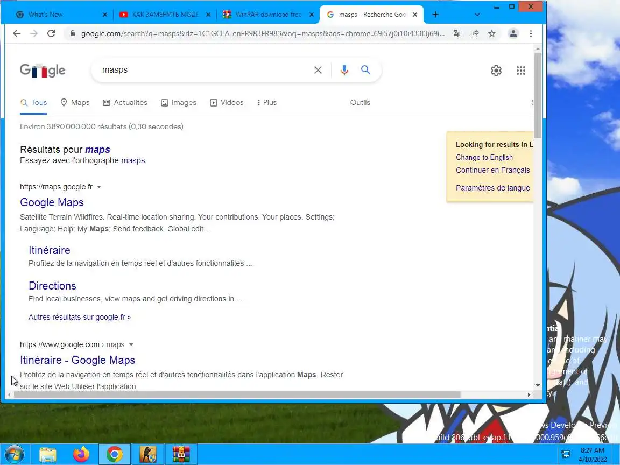Click the network tray icon
Viewport: 620px width, 465px height.
[566, 454]
